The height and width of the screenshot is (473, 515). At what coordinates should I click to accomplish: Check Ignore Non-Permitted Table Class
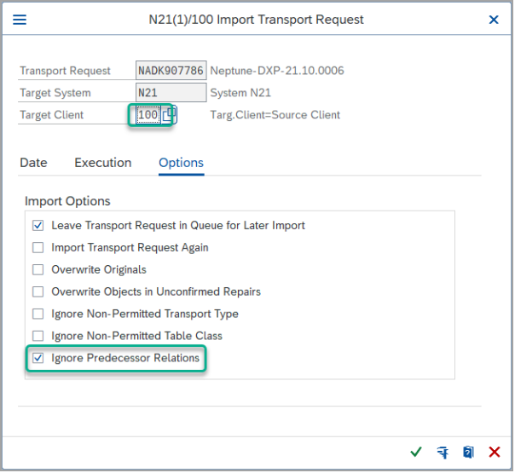(38, 337)
